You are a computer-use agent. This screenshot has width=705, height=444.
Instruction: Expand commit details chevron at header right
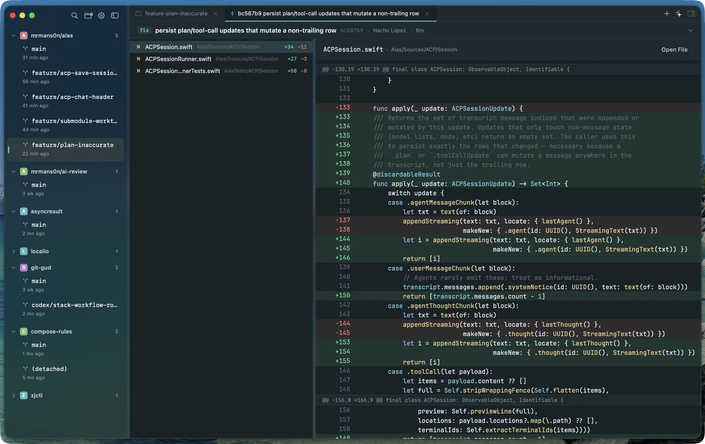(690, 30)
